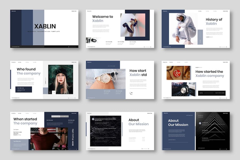
Task: Click the "History of" heading text
Action: click(214, 19)
